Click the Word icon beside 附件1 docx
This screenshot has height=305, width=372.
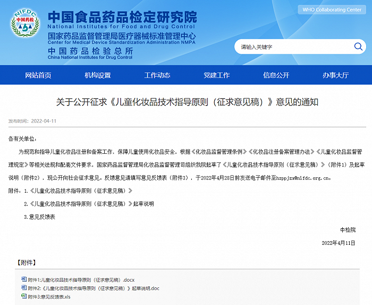point(24,279)
